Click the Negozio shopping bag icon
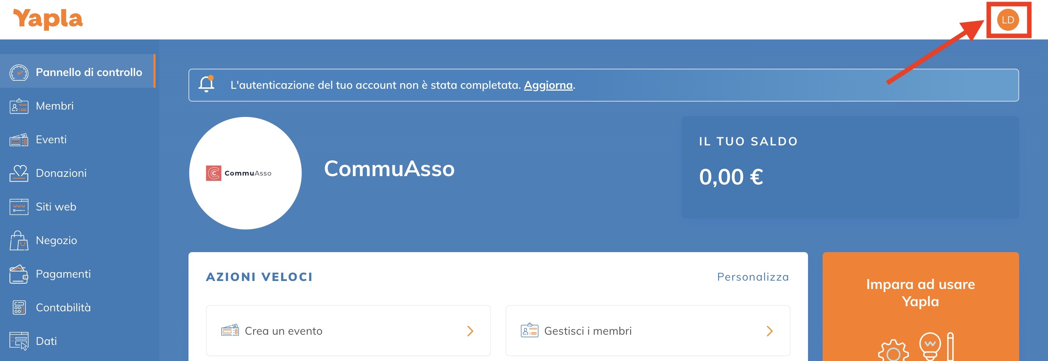The width and height of the screenshot is (1048, 361). (19, 240)
